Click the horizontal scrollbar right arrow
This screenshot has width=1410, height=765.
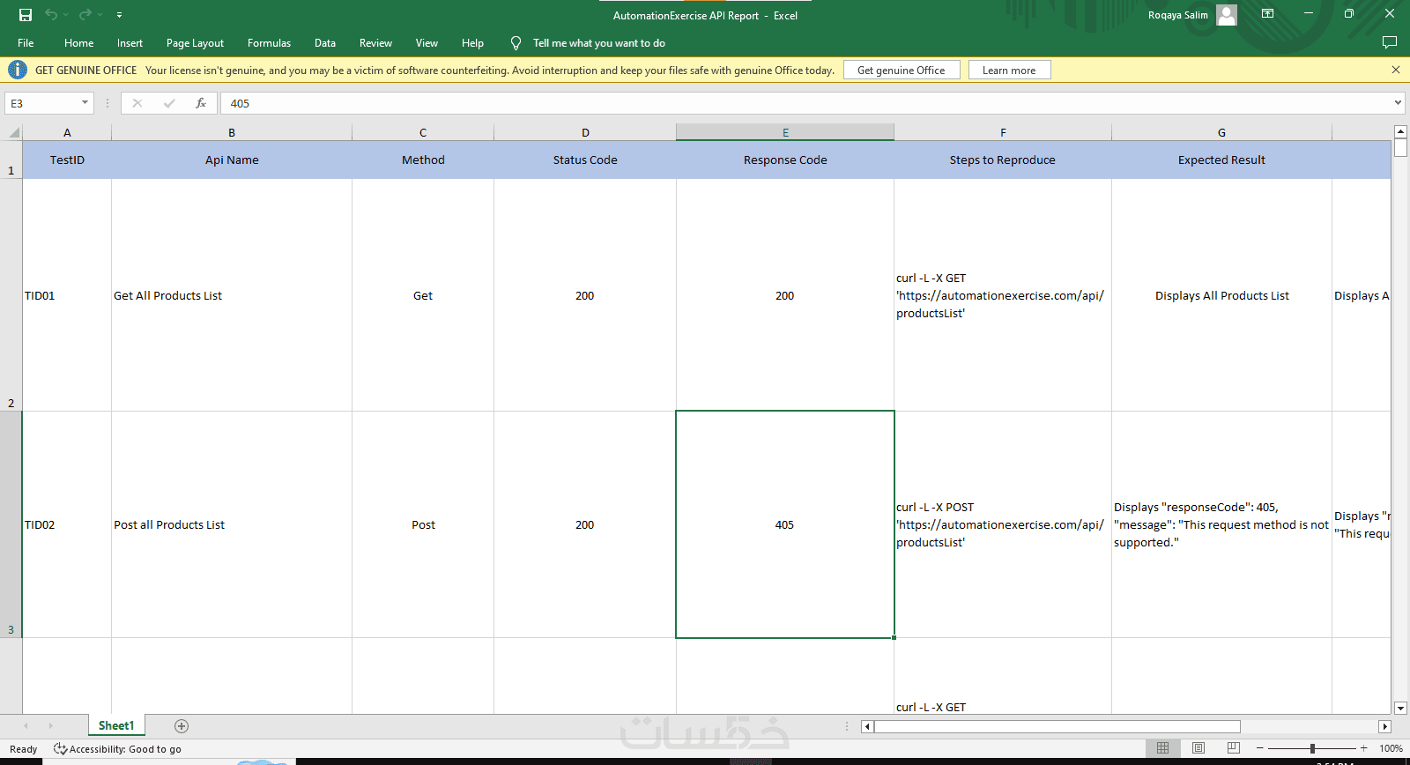point(1384,726)
